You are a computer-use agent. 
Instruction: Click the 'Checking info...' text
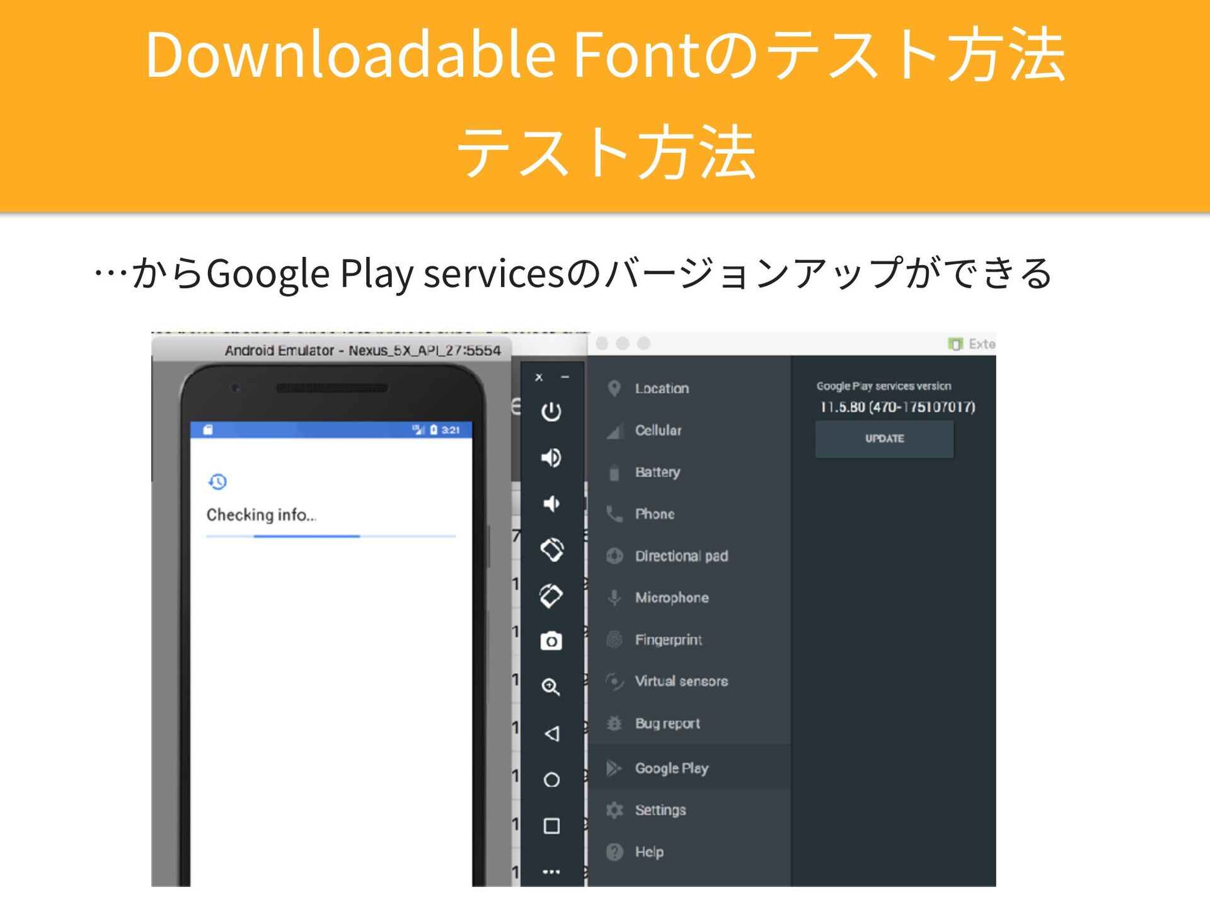[261, 515]
